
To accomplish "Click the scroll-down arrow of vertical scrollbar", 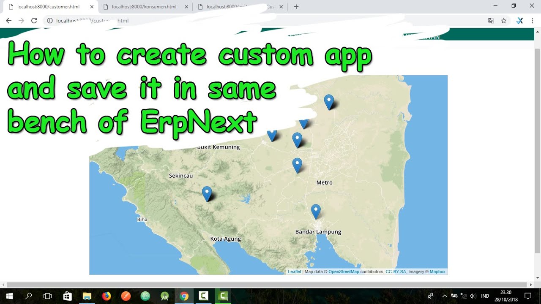I will coord(538,277).
